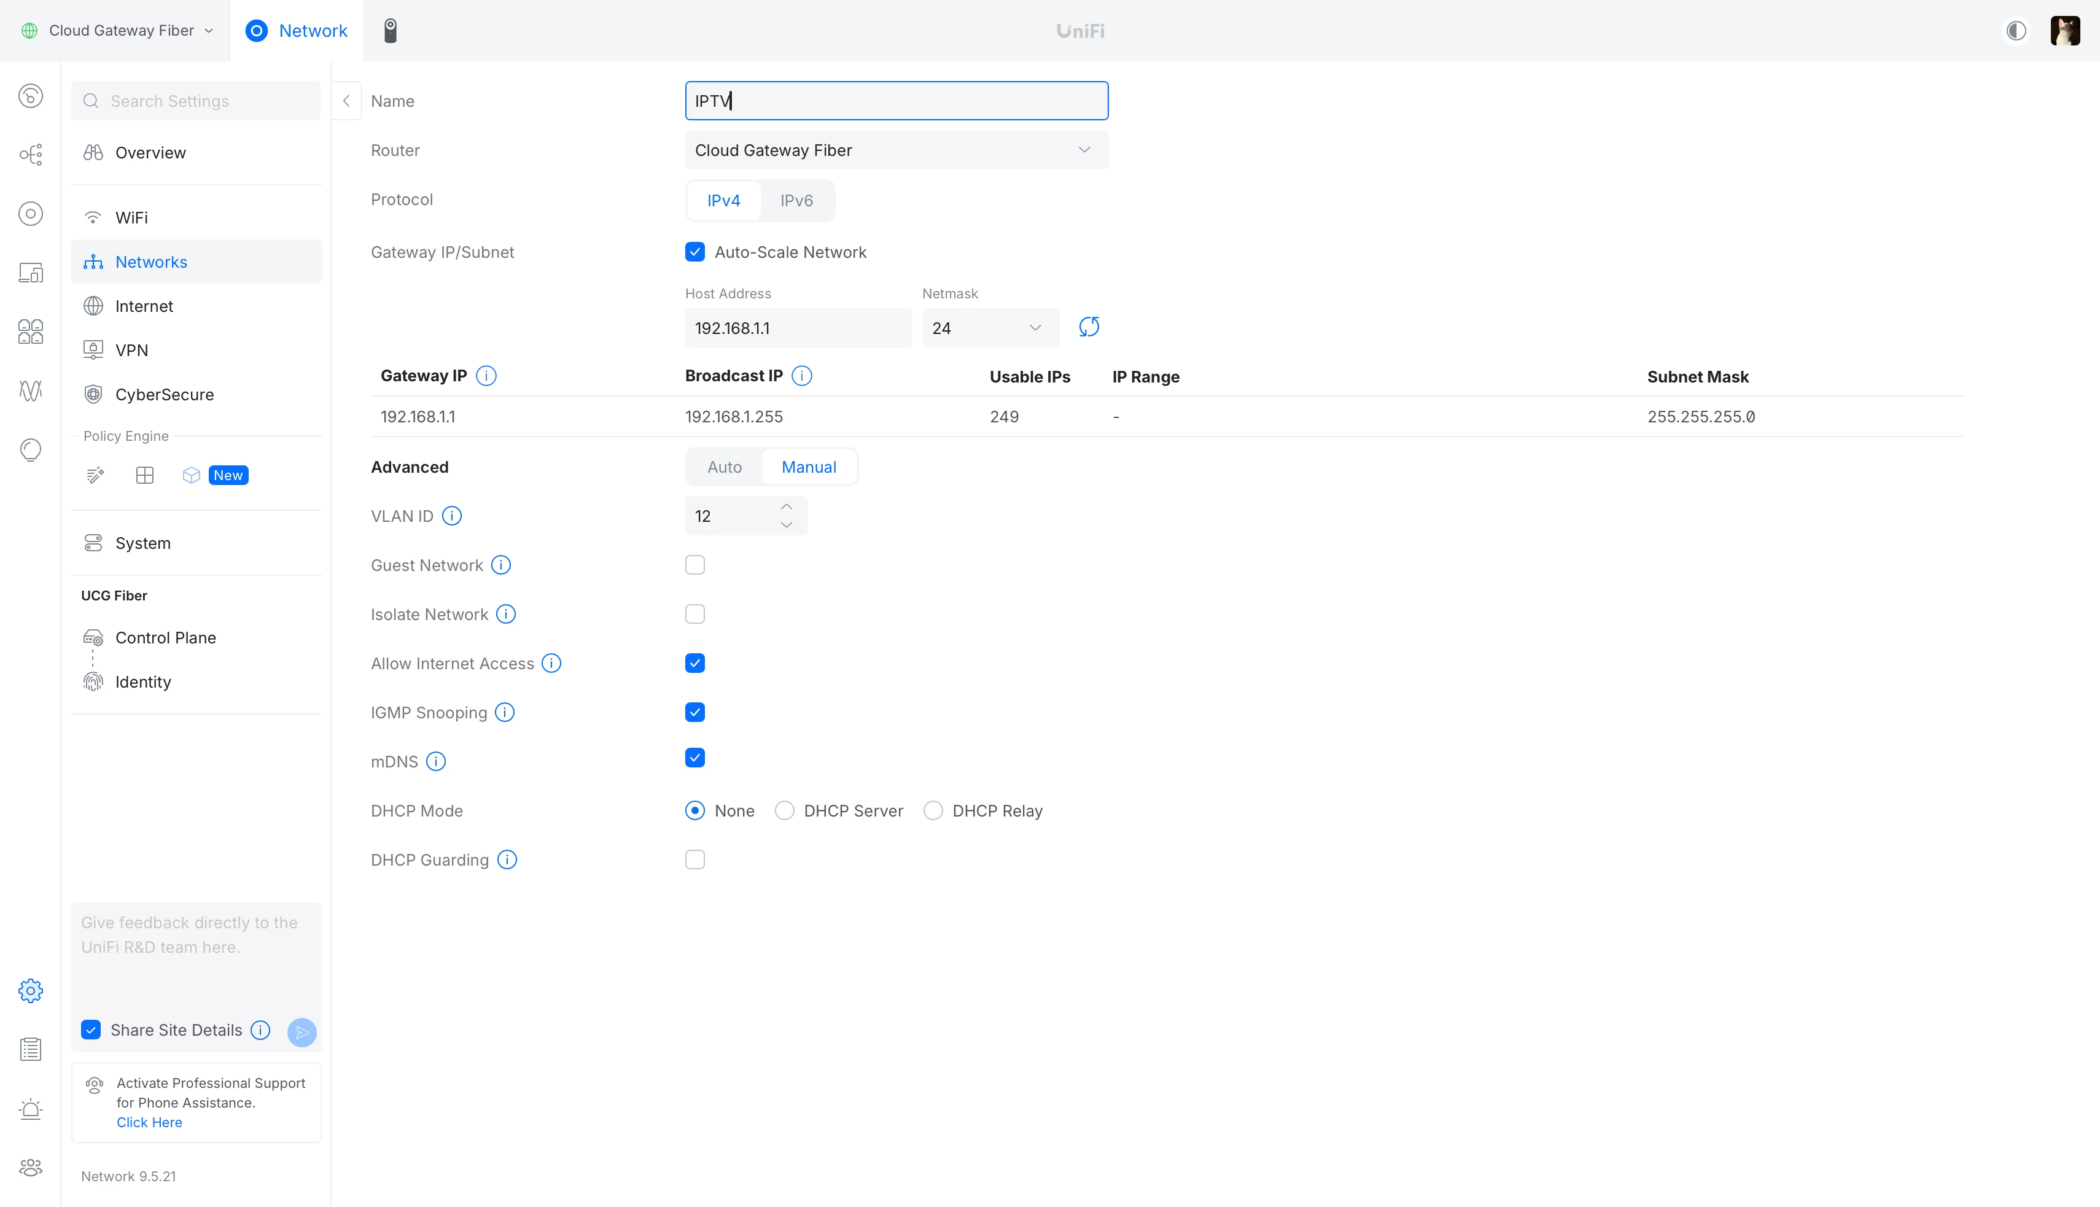The height and width of the screenshot is (1207, 2100).
Task: Click the Click Here support link
Action: tap(149, 1122)
